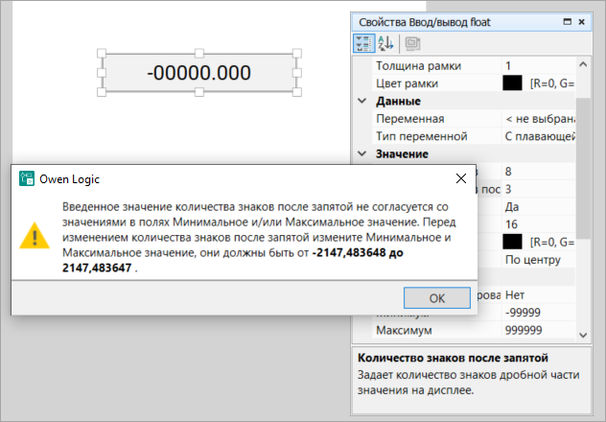Screen dimensions: 606x422
Task: Sort properties alphabetically
Action: pyautogui.click(x=386, y=43)
